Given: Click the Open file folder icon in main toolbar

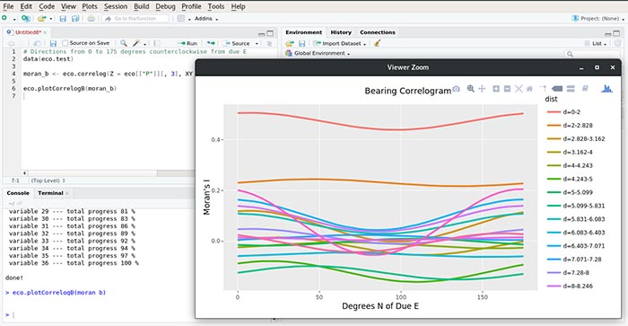Looking at the screenshot, I should pyautogui.click(x=42, y=19).
